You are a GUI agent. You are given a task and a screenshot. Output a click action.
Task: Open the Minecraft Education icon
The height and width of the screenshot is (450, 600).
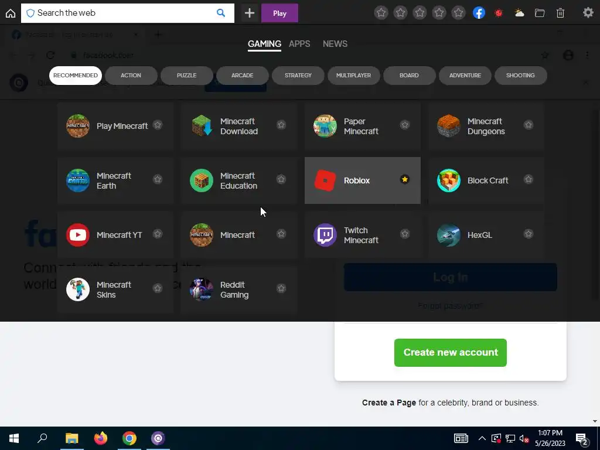pos(202,180)
